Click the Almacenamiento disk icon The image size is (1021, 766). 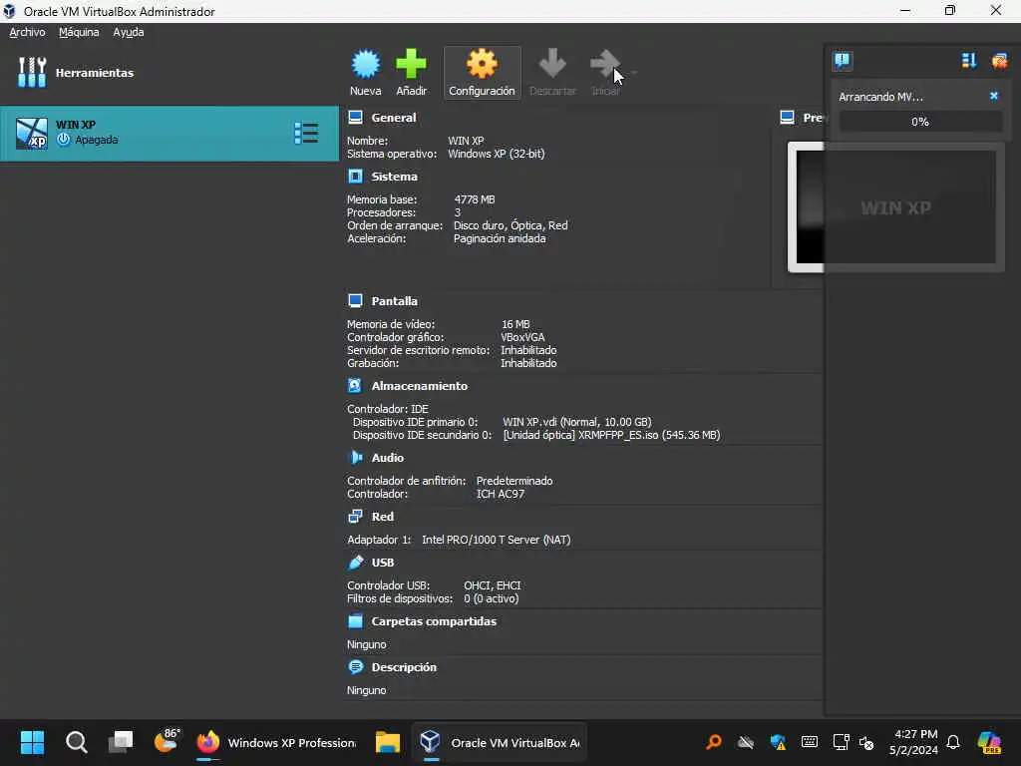(356, 386)
